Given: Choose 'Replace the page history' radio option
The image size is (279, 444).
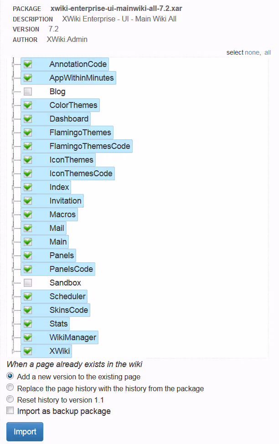Looking at the screenshot, I should click(x=10, y=388).
